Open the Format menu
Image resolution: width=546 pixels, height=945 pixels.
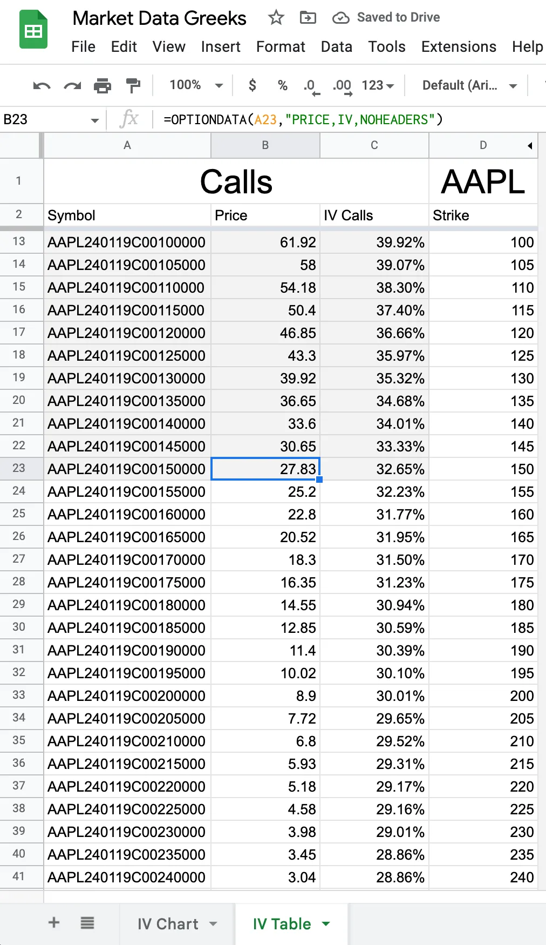(281, 47)
